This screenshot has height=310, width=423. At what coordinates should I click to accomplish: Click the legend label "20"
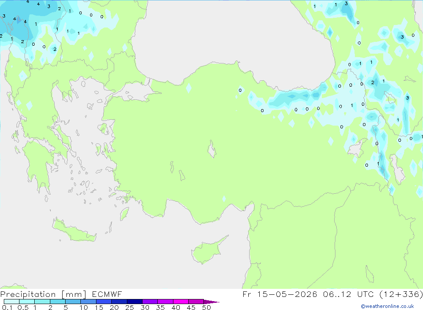click(x=114, y=307)
